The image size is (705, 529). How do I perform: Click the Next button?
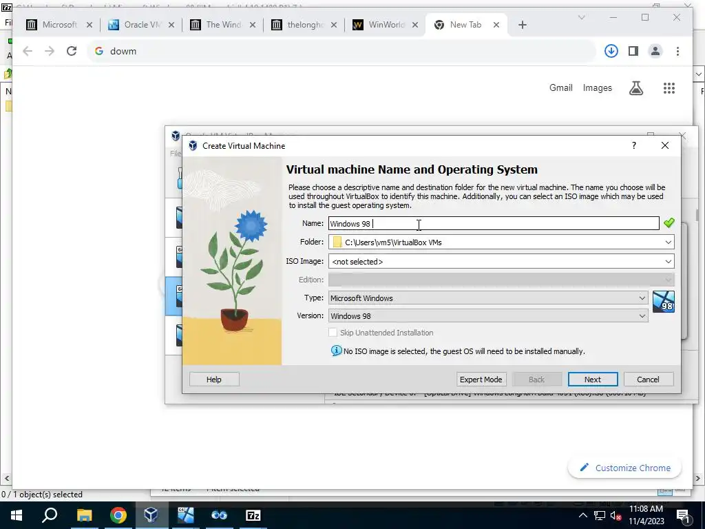tap(593, 380)
